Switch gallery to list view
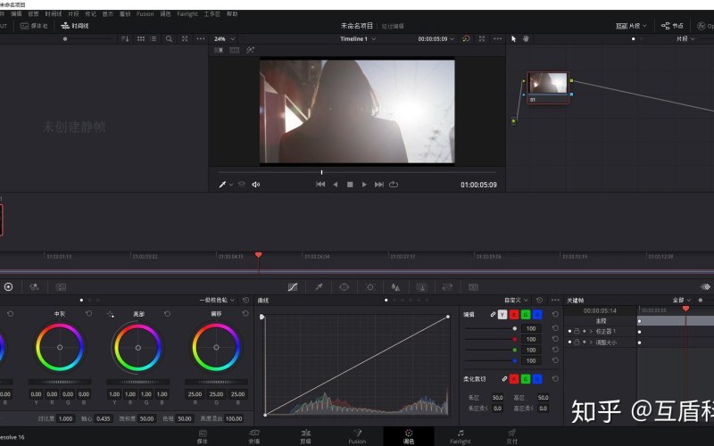 click(153, 39)
